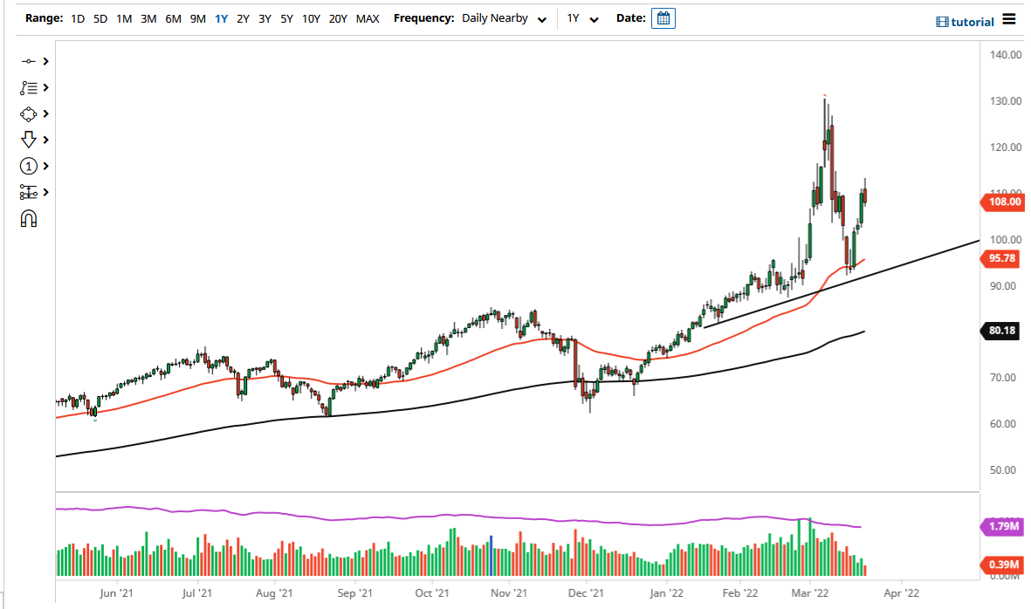Click the red 108.00 price label
Screen dimensions: 1031x609
[x=1001, y=202]
